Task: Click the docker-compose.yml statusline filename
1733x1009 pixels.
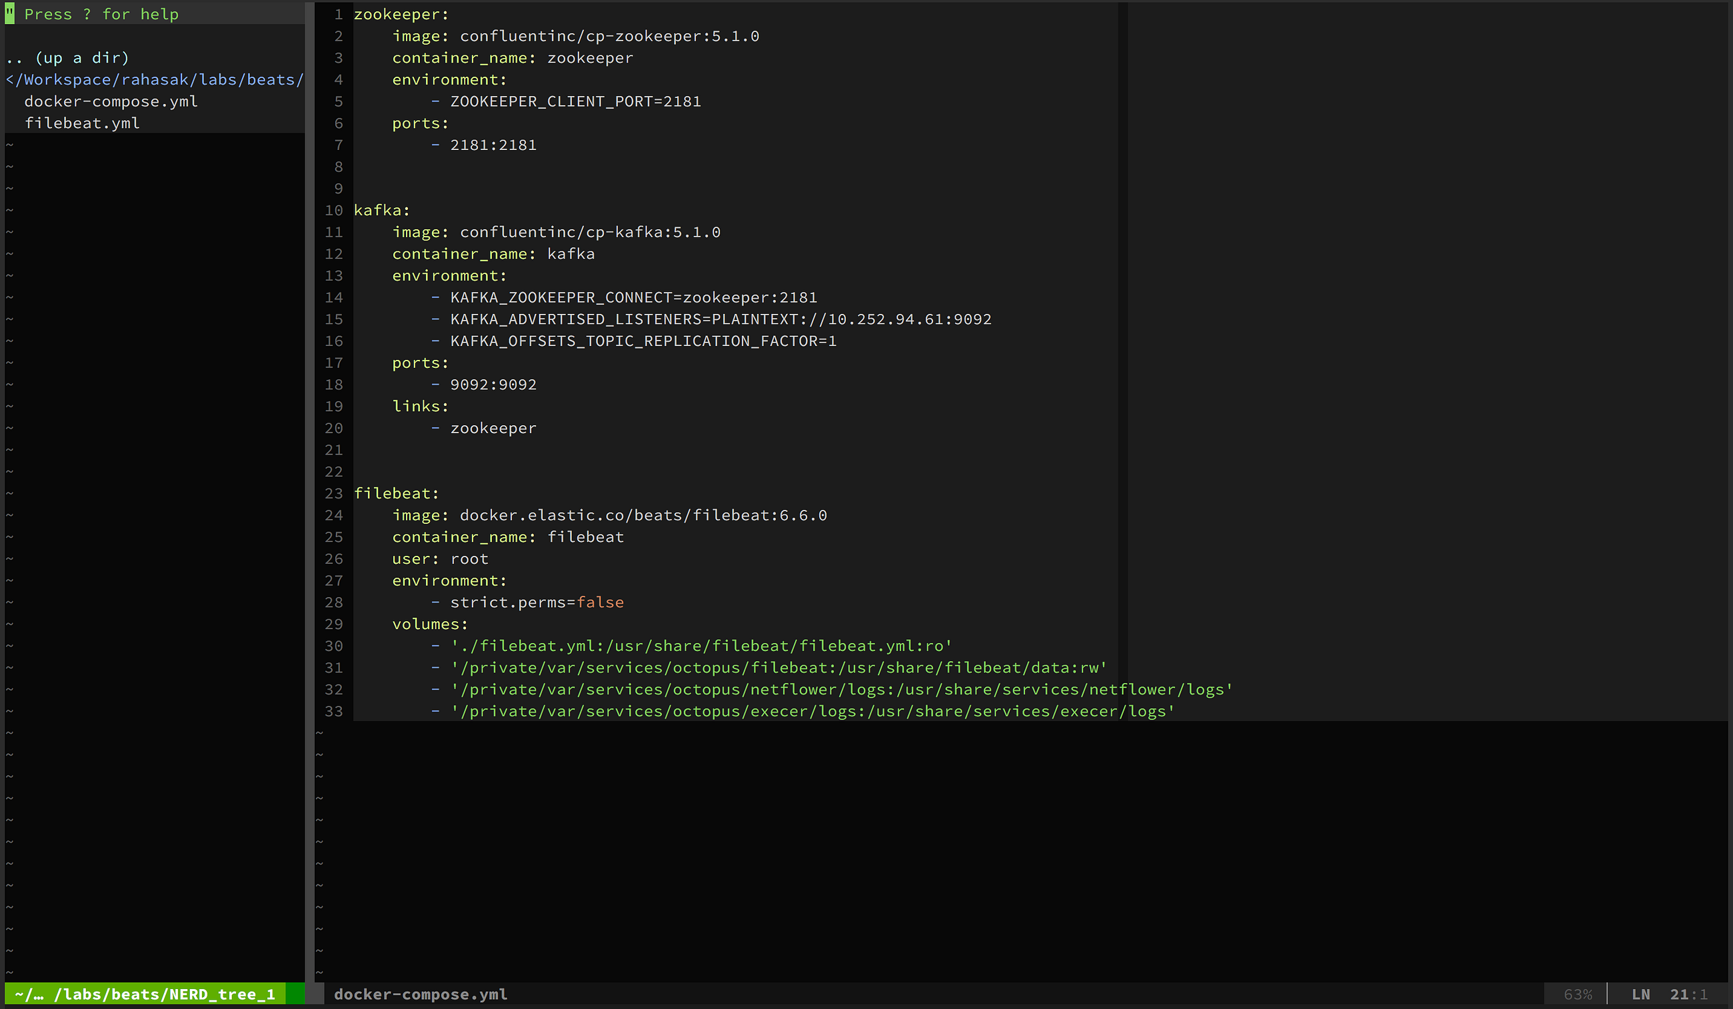Action: pos(420,994)
